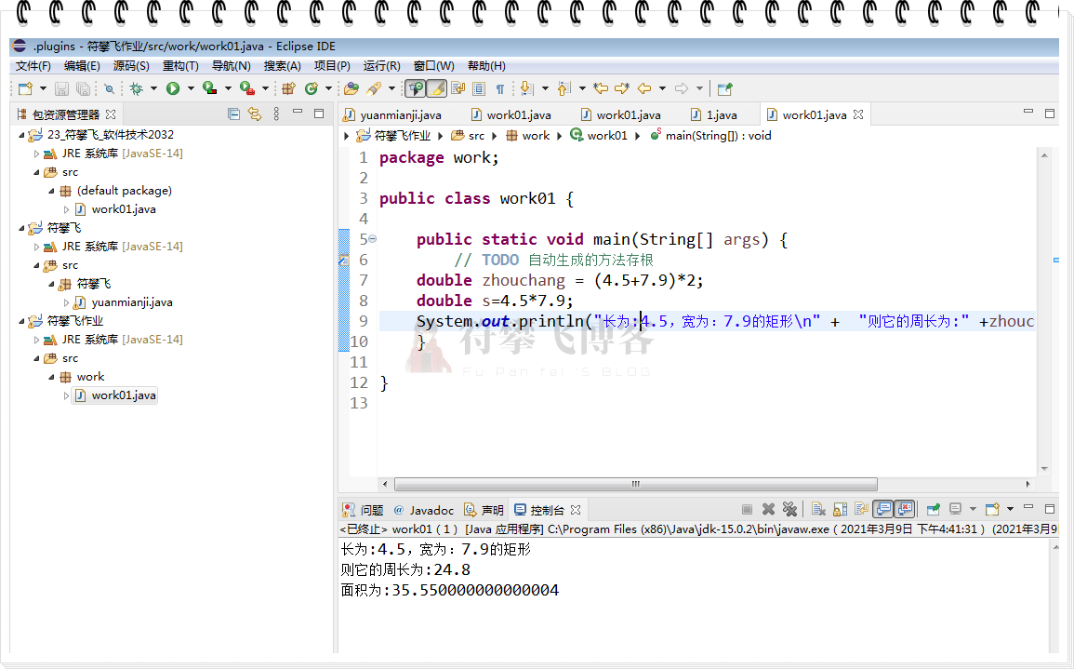Switch to yuanmianji.java editor tab
Image resolution: width=1074 pixels, height=669 pixels.
(393, 115)
